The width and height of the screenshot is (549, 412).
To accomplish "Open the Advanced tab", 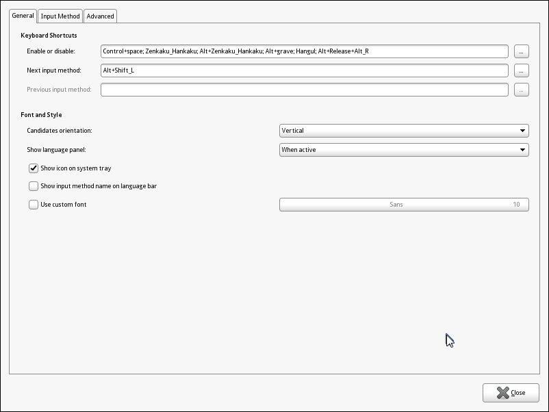I will coord(100,16).
